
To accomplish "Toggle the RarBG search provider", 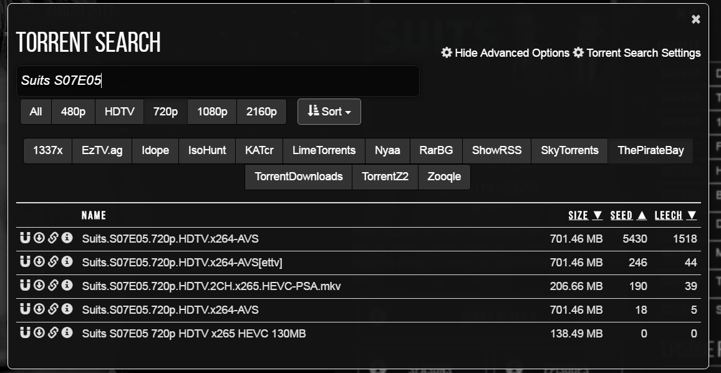I will pos(437,151).
